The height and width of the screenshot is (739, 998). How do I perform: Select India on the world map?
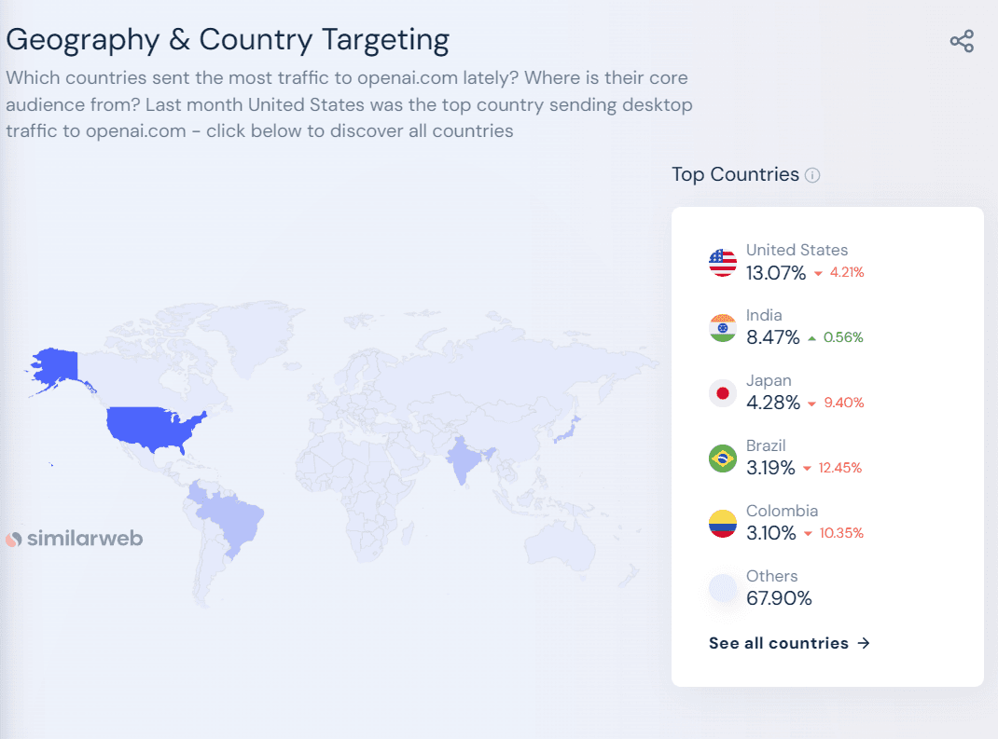(x=464, y=460)
